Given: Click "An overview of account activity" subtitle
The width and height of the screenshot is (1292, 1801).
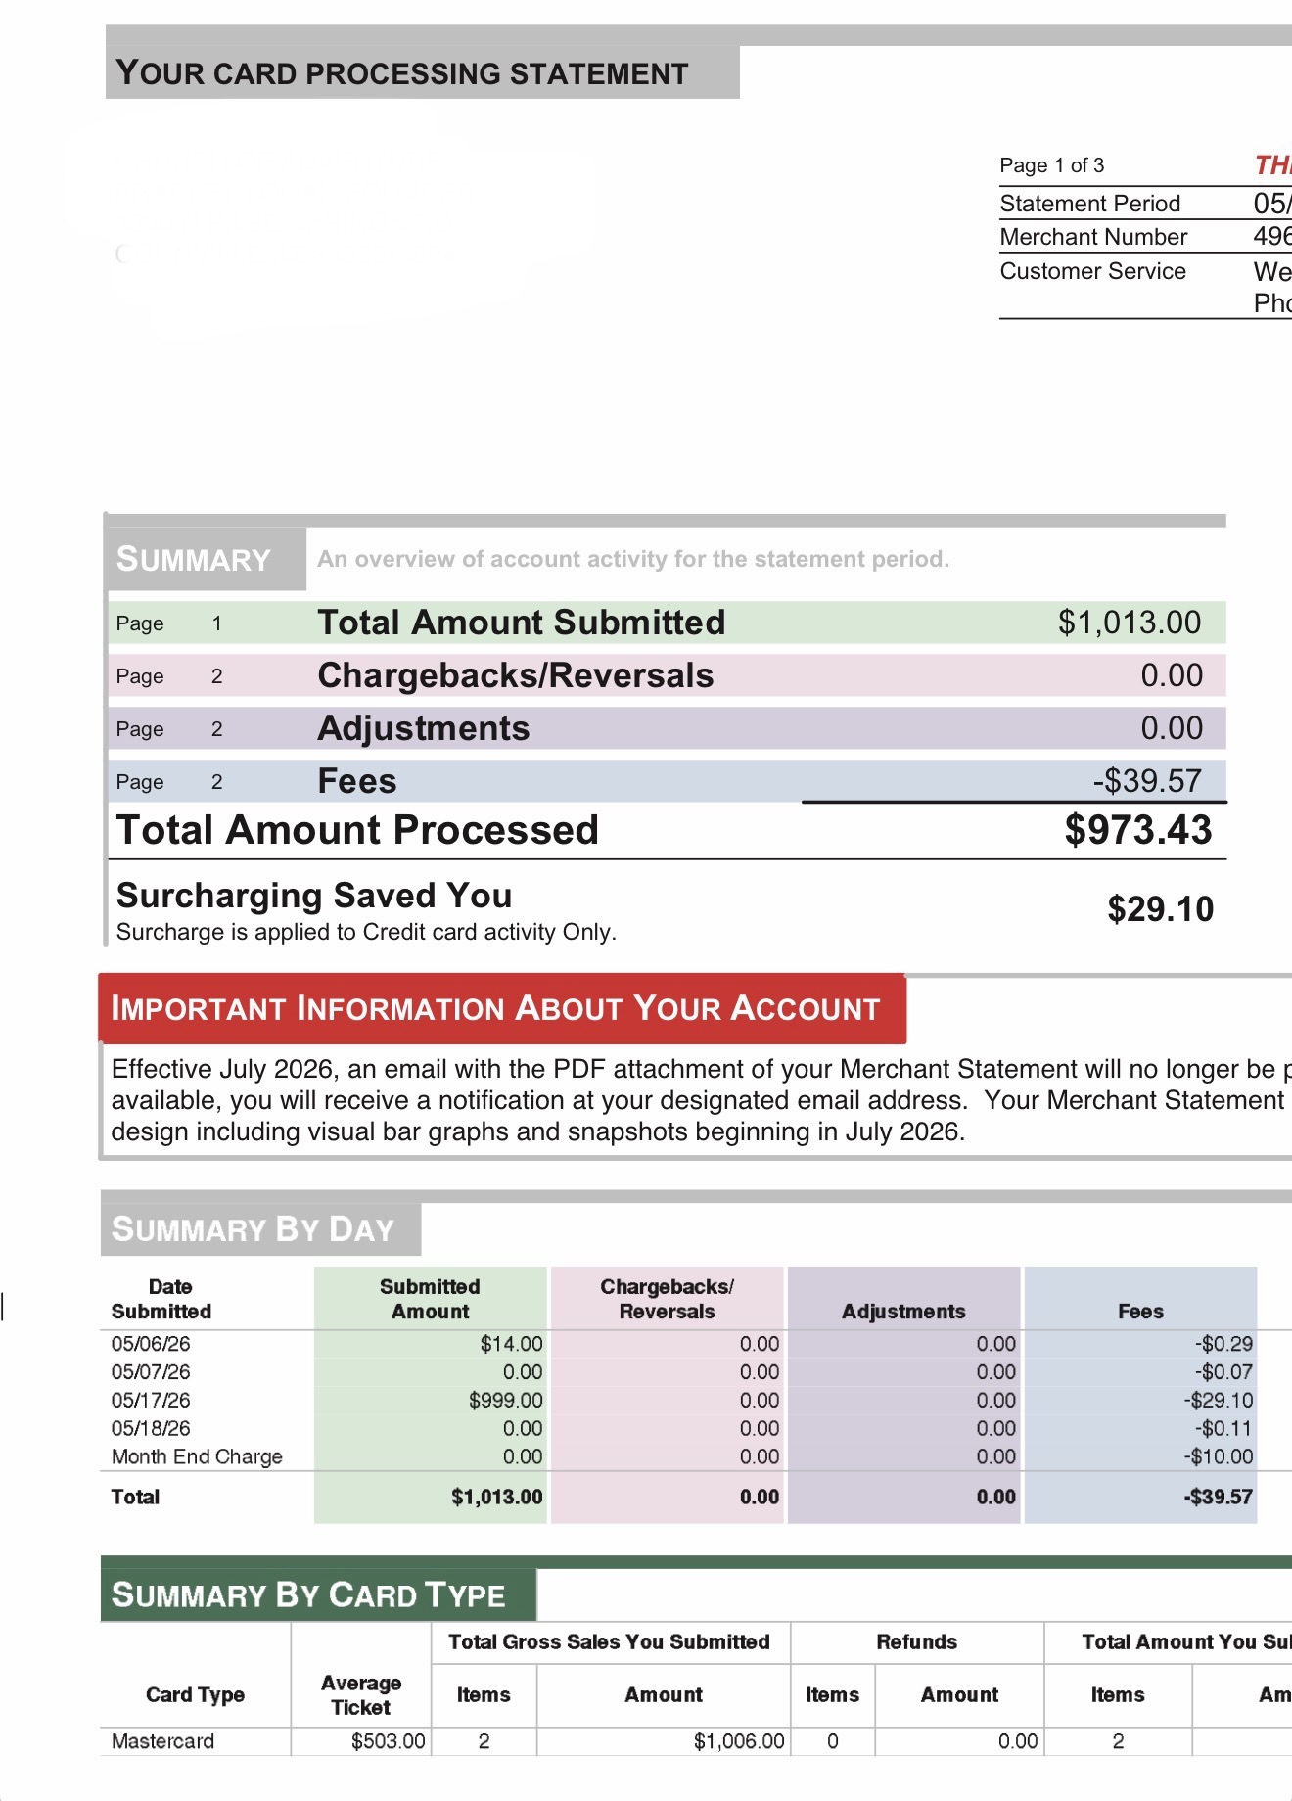Looking at the screenshot, I should click(633, 559).
